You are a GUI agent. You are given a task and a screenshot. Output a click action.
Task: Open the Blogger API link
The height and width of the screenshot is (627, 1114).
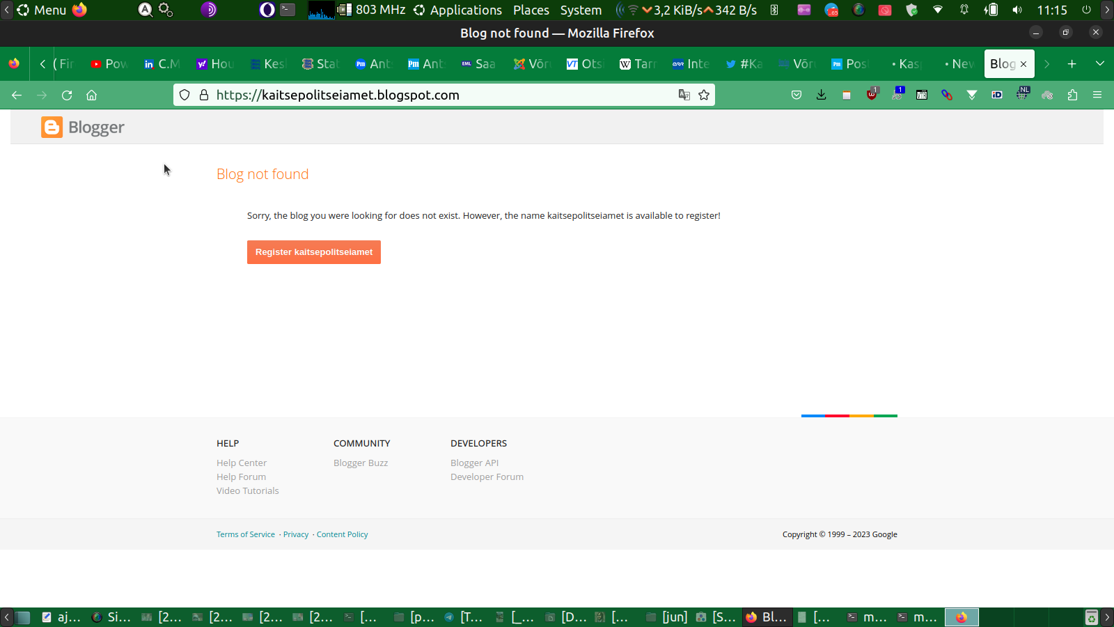(475, 463)
